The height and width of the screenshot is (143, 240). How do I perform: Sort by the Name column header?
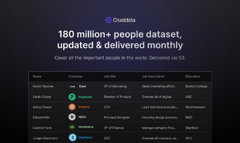37,77
